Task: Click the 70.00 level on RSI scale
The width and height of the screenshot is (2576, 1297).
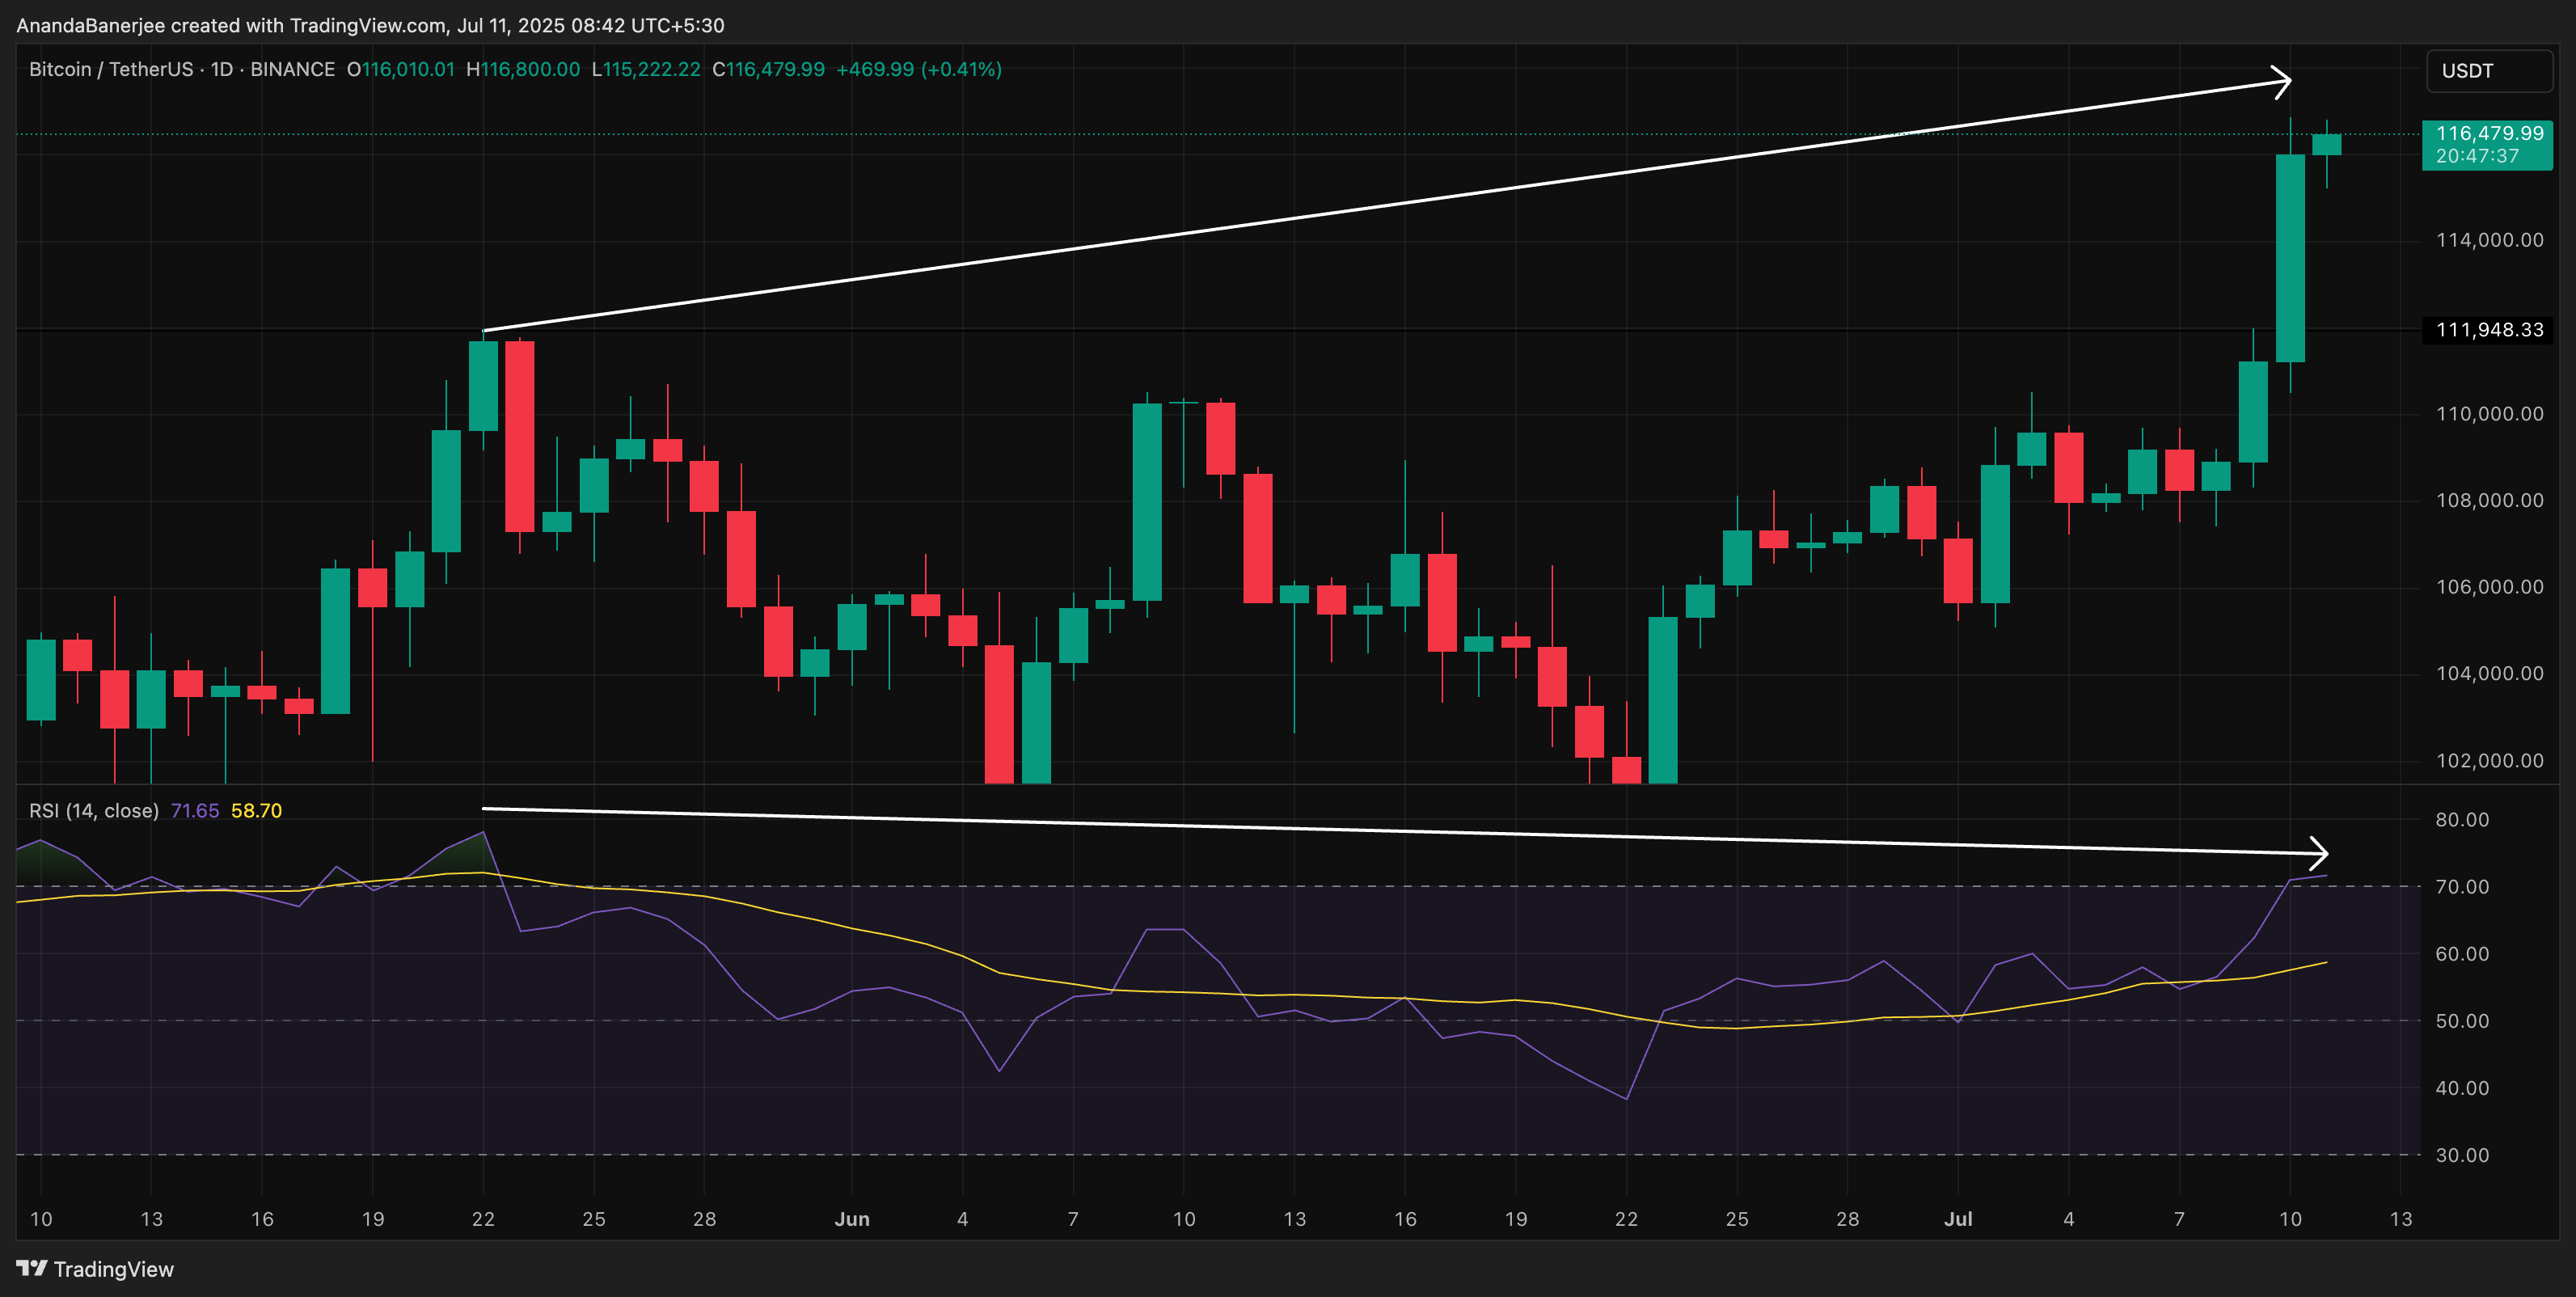Action: pos(2461,887)
